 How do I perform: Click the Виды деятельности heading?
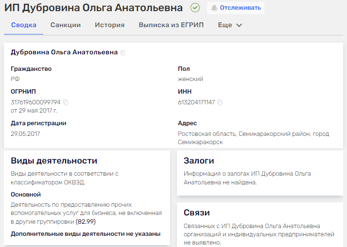(54, 161)
